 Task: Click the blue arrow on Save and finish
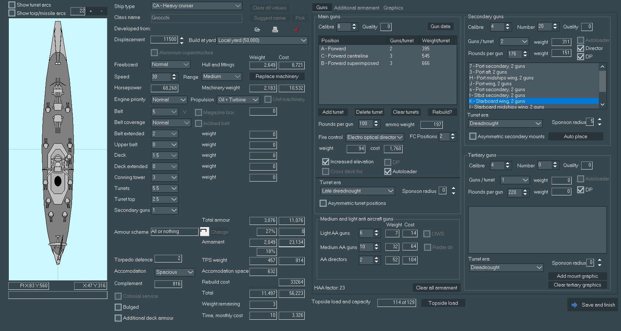click(x=574, y=305)
